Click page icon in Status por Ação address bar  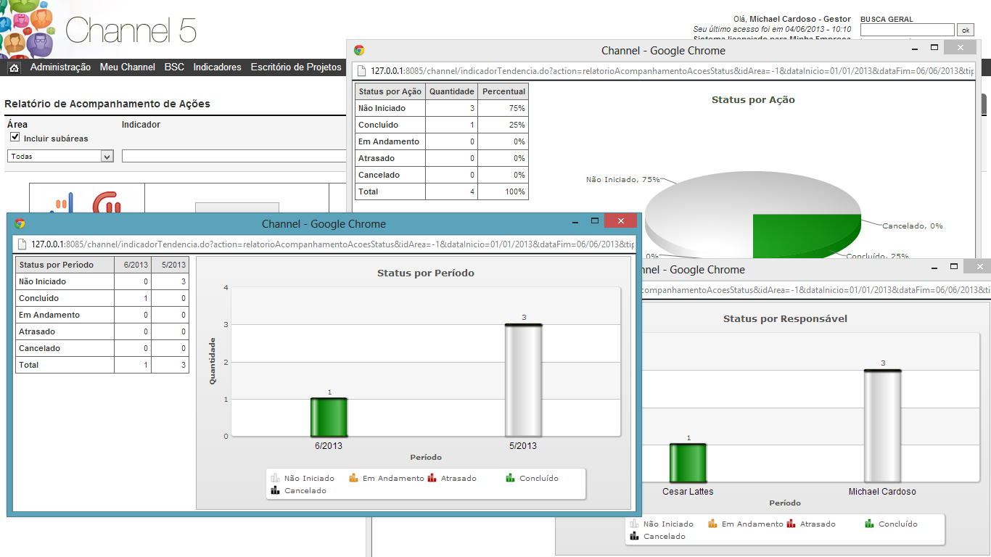pyautogui.click(x=361, y=71)
